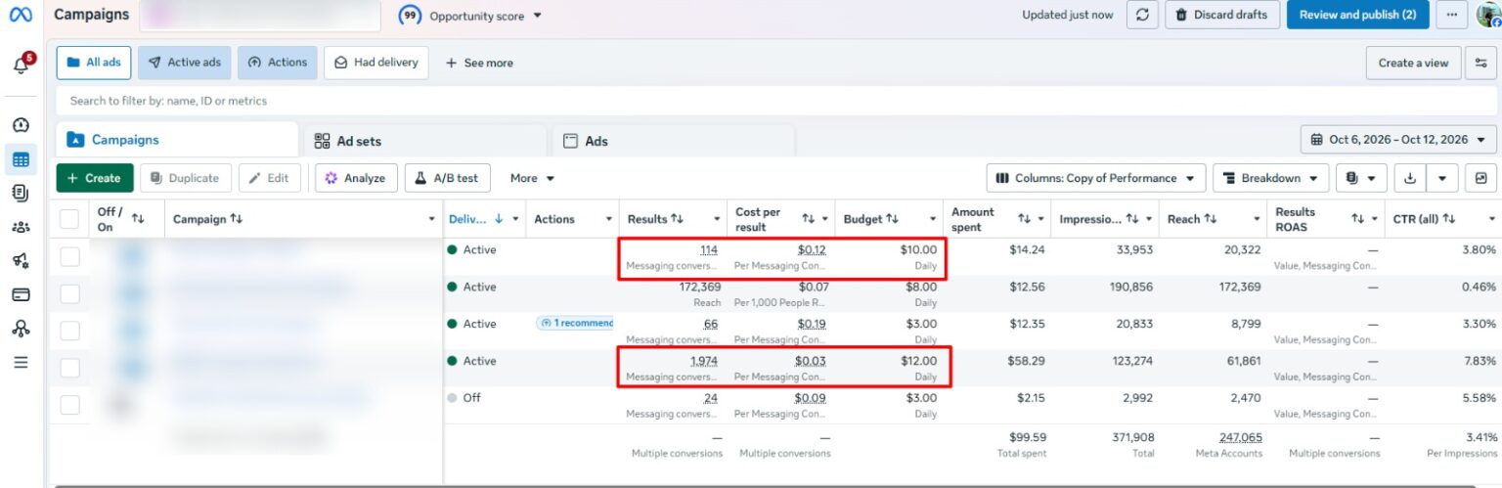
Task: Select the Active ads view
Action: tap(184, 62)
